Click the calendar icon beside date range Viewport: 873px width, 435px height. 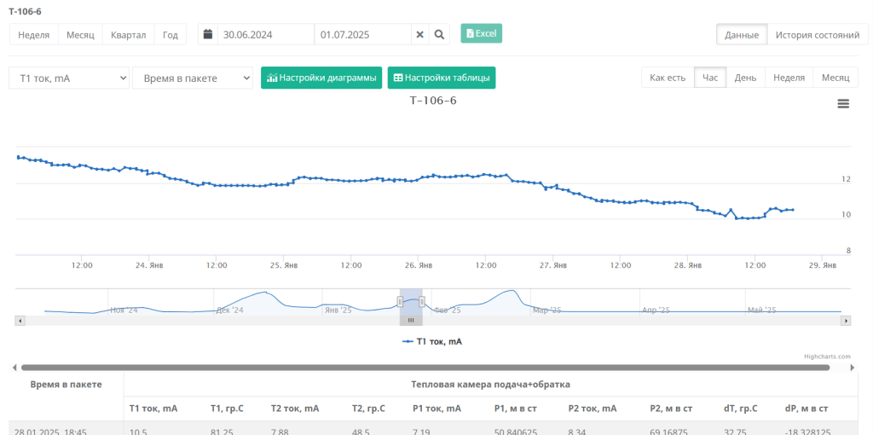[207, 34]
